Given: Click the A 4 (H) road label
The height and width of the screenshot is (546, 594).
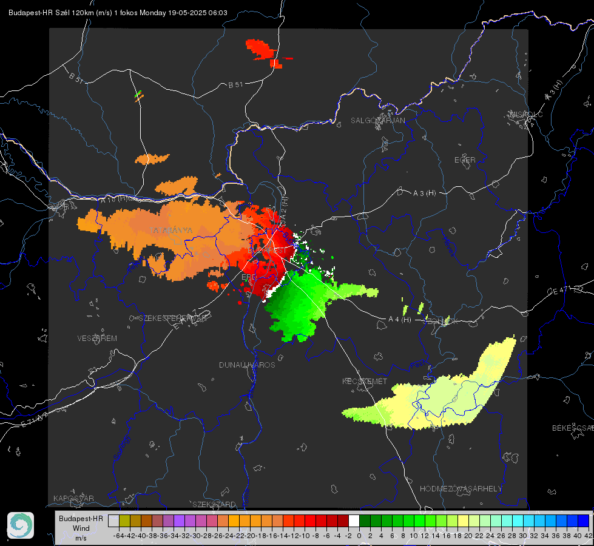Looking at the screenshot, I should (x=400, y=320).
